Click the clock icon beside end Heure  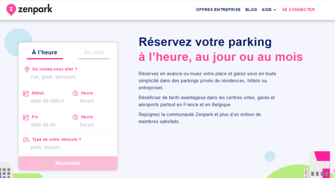[x=75, y=117]
